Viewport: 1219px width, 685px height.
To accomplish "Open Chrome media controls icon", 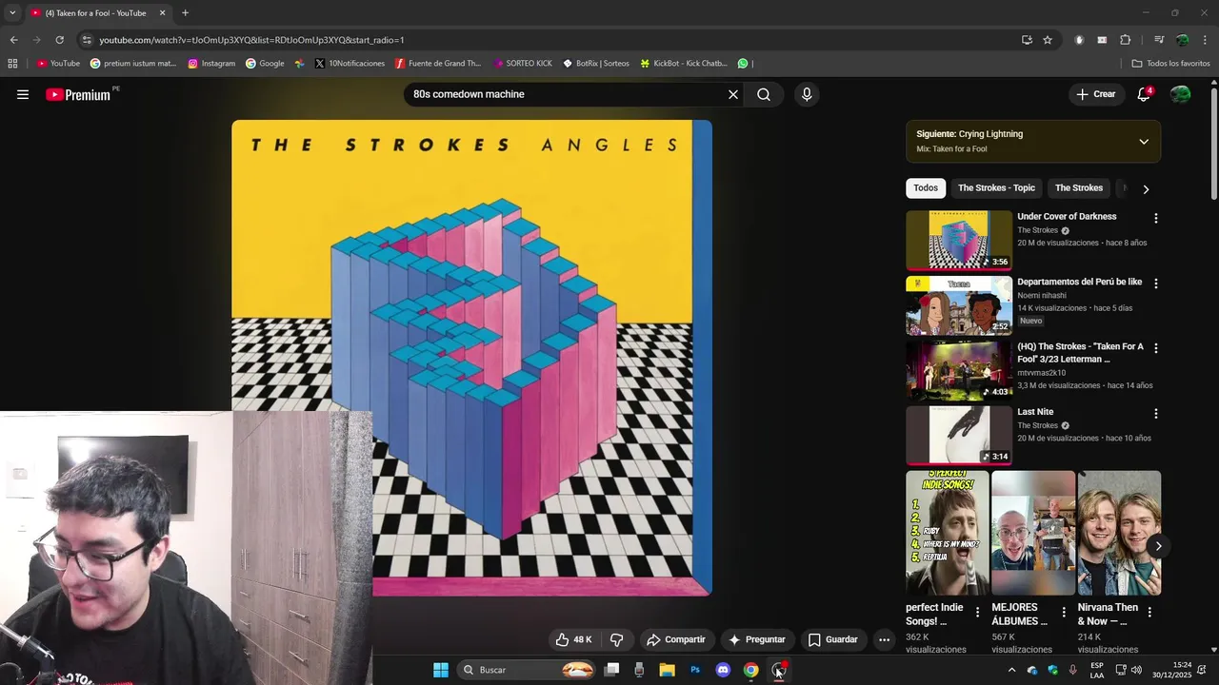I will click(1159, 40).
